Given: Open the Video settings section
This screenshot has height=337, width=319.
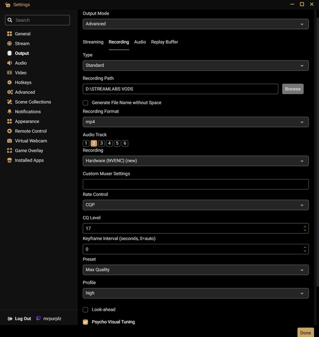Looking at the screenshot, I should pyautogui.click(x=21, y=73).
